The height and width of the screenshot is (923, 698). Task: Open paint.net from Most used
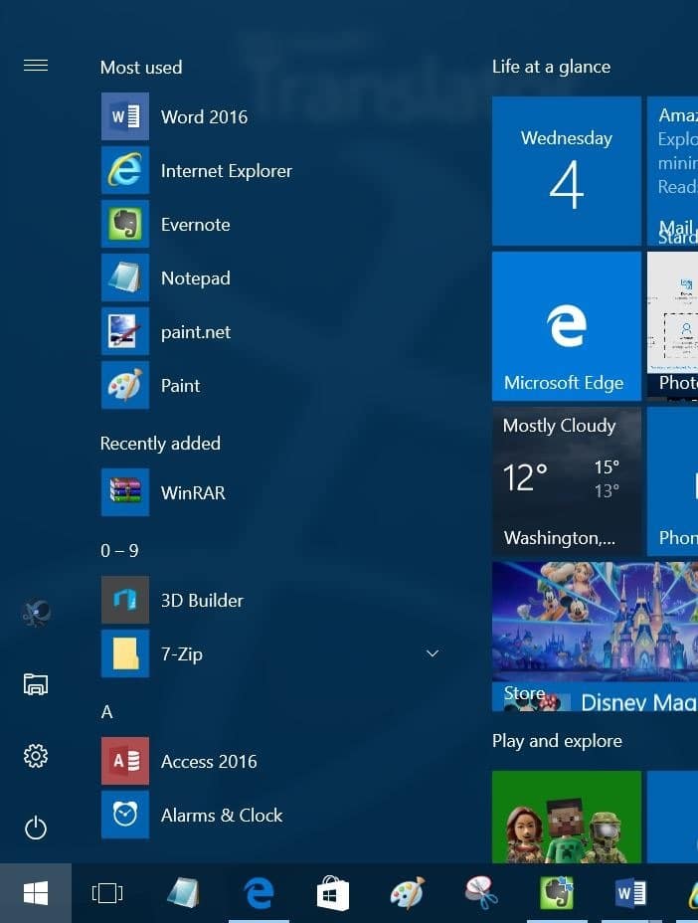(x=273, y=331)
